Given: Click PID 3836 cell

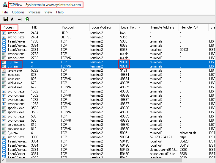Looking at the screenshot, I should tap(34, 137).
